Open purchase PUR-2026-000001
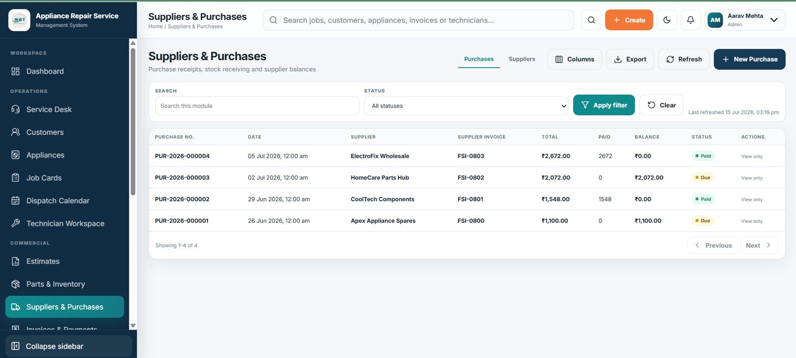The image size is (796, 358). point(182,221)
